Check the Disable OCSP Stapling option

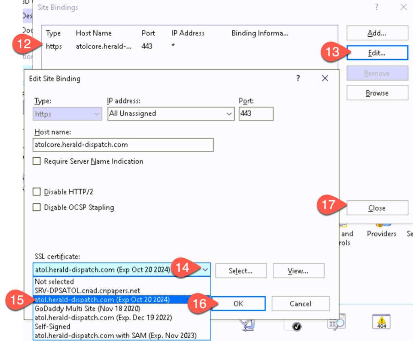point(37,208)
